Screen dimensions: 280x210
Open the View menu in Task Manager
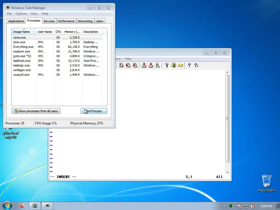(x=34, y=14)
